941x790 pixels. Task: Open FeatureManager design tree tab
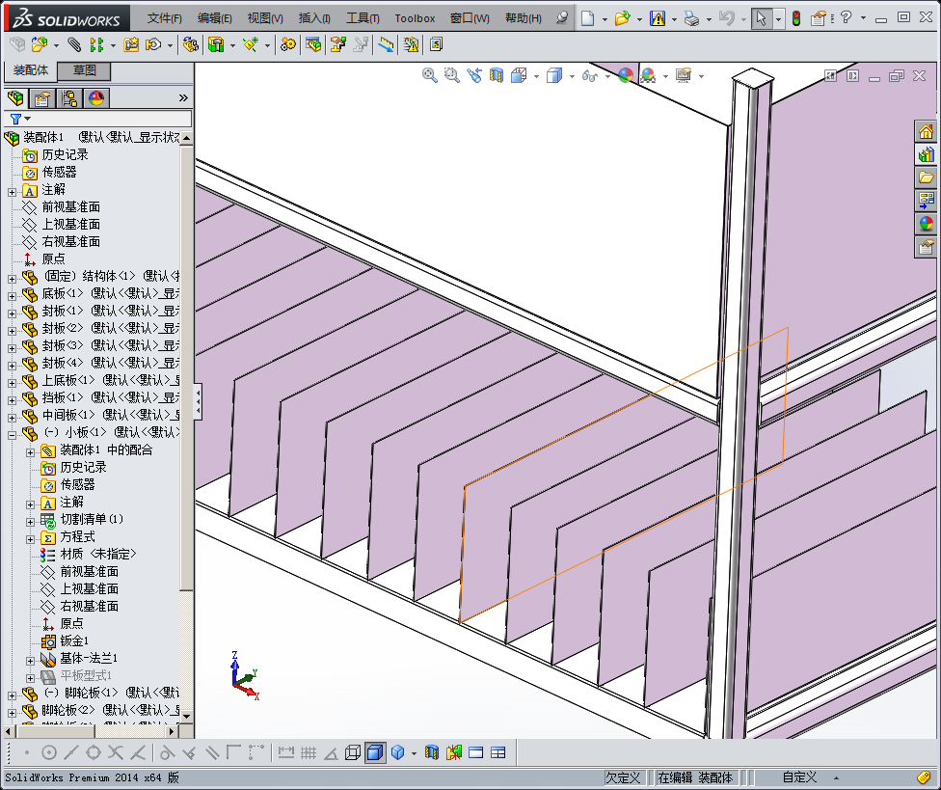click(15, 97)
